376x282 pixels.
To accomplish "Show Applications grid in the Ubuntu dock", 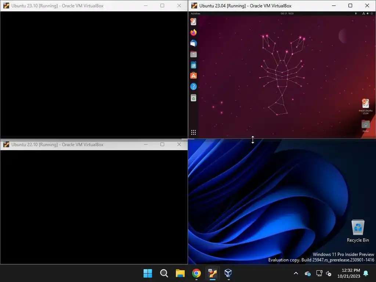I will [193, 132].
